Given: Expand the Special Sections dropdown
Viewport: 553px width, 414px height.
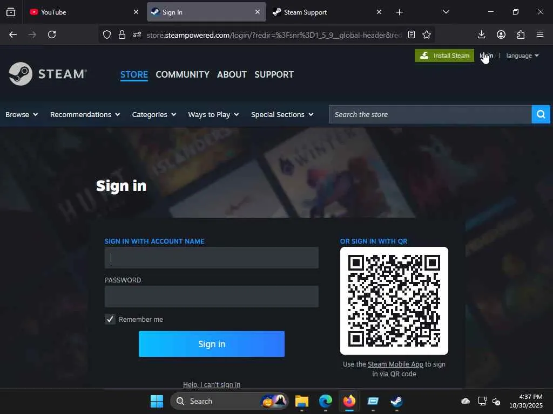Looking at the screenshot, I should (x=282, y=114).
